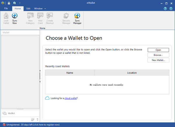175x127 pixels.
Task: Click the help question mark icon
Action: [165, 9]
